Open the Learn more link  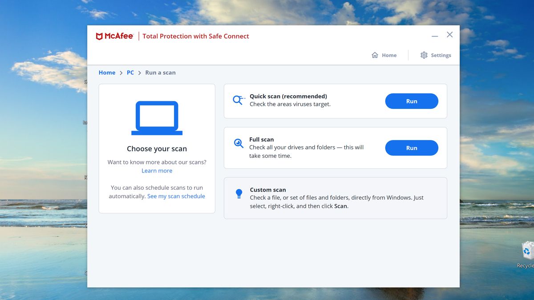click(x=157, y=170)
